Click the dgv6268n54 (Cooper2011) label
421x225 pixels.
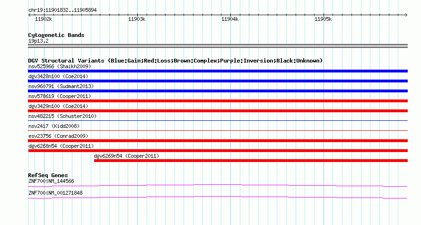tap(61, 146)
